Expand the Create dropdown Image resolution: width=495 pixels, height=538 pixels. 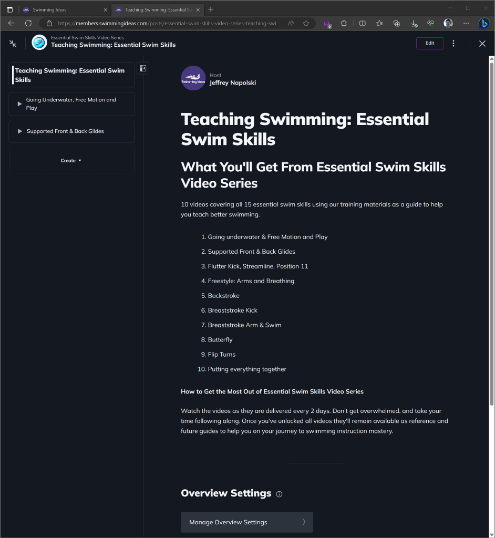71,161
